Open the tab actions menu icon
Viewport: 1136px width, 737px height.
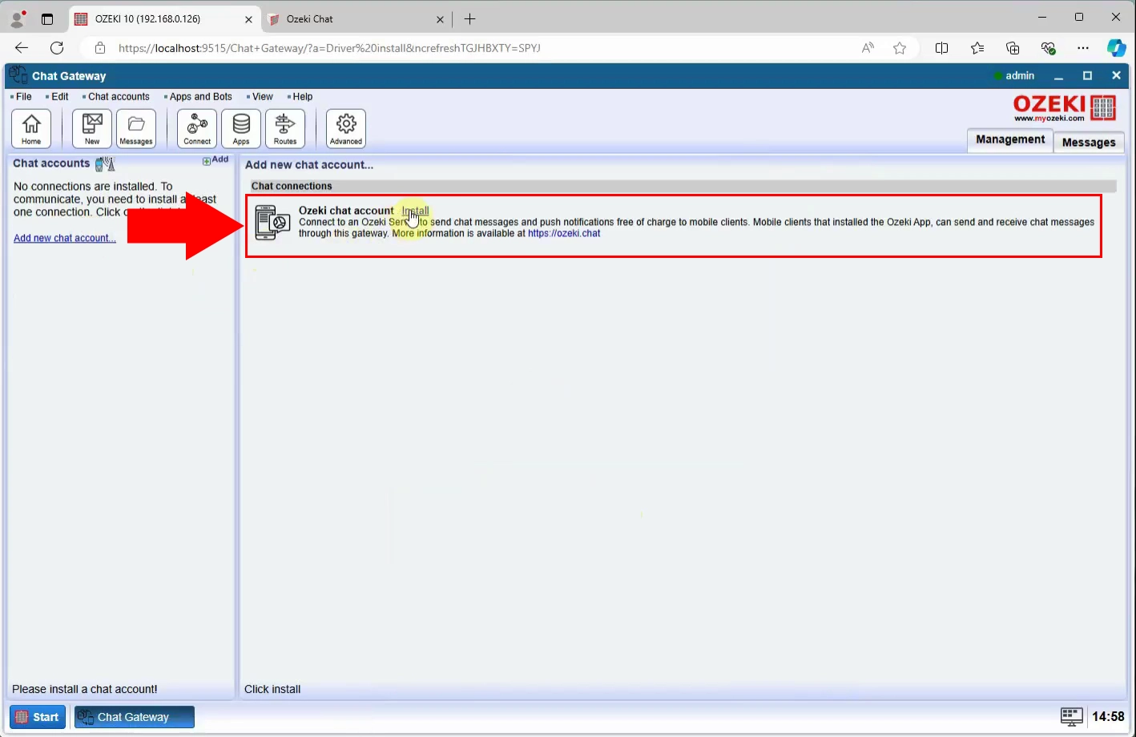click(x=47, y=18)
